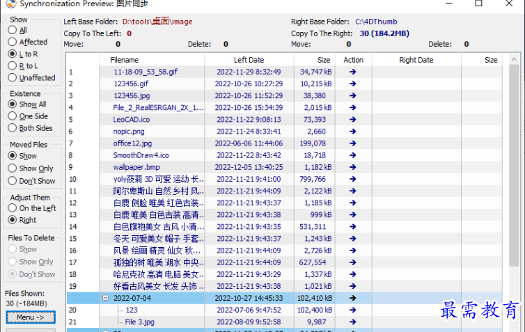The height and width of the screenshot is (332, 525).
Task: Click the action arrow for office12.jpg
Action: tap(353, 143)
